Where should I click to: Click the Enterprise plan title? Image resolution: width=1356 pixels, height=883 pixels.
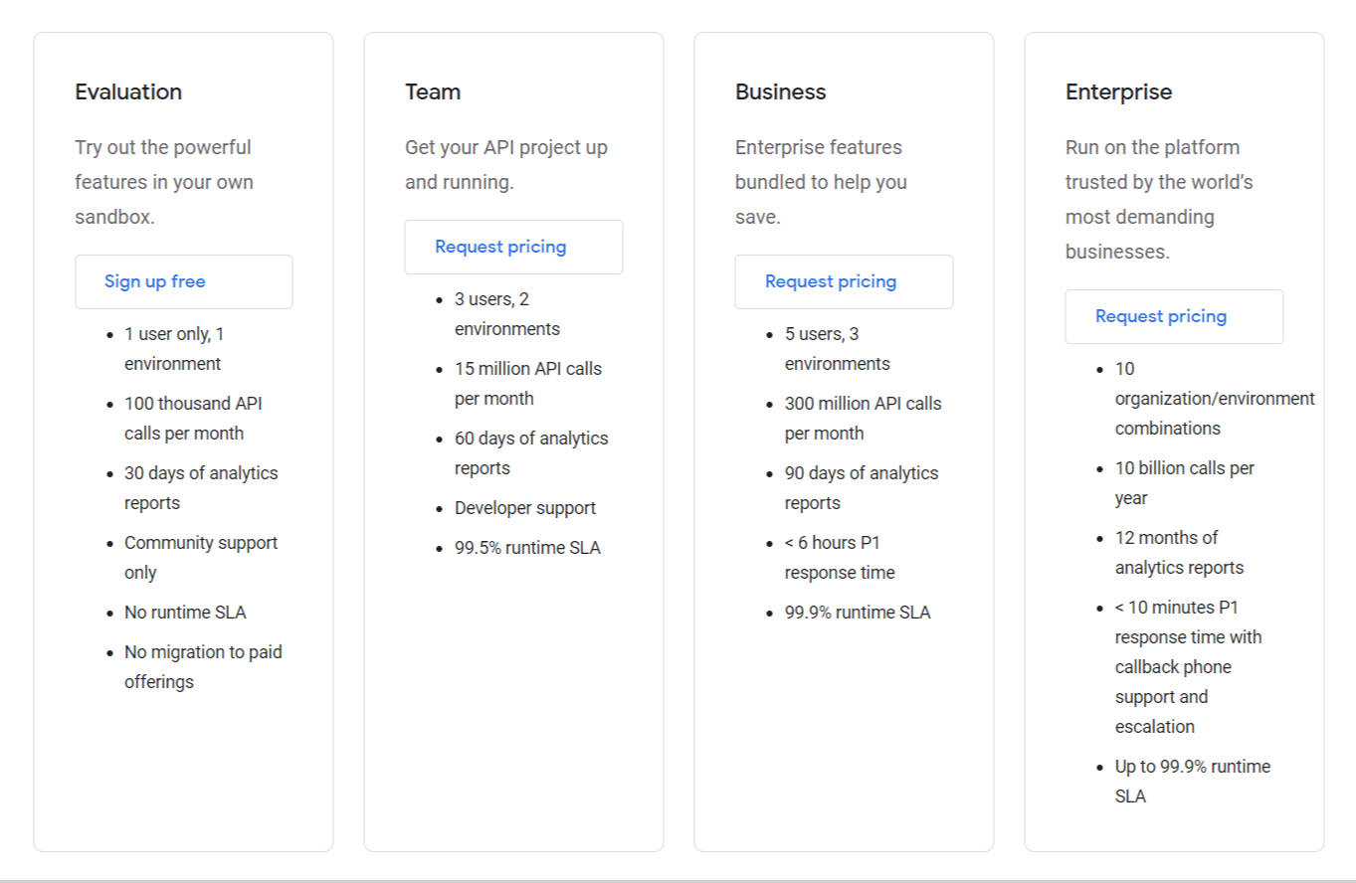tap(1118, 92)
